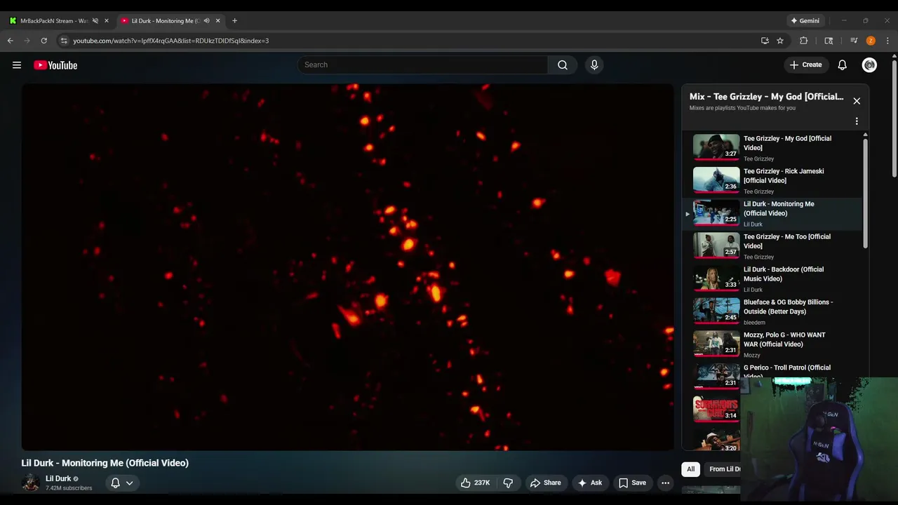Install app icon in address bar
Image resolution: width=898 pixels, height=505 pixels.
(765, 41)
